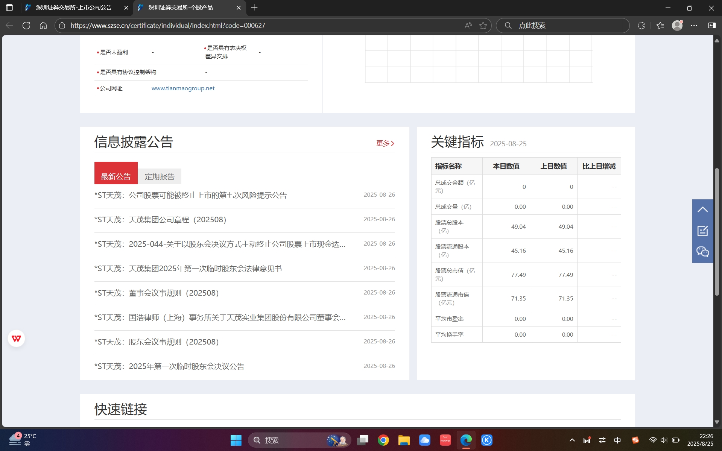Open a new browser tab
Image resolution: width=722 pixels, height=451 pixels.
point(254,8)
